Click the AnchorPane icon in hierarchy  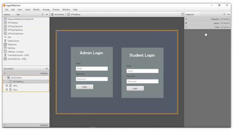click(x=8, y=78)
